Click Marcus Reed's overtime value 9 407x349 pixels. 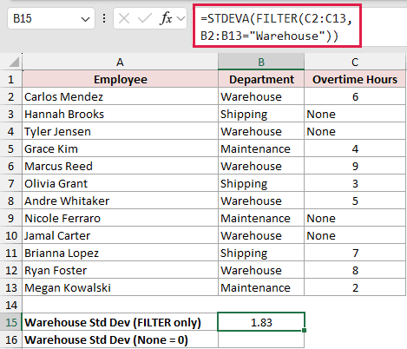point(355,166)
